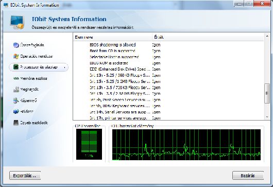Viewport: 273px width, 187px height.
Task: Select row Selectable Boot is supported
Action: pos(168,57)
